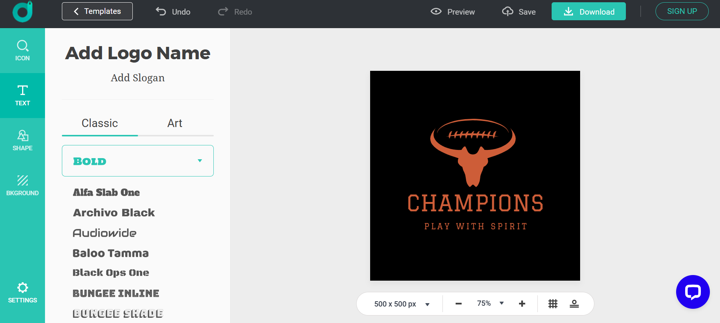720x323 pixels.
Task: Select the Classic fonts tab
Action: point(100,123)
